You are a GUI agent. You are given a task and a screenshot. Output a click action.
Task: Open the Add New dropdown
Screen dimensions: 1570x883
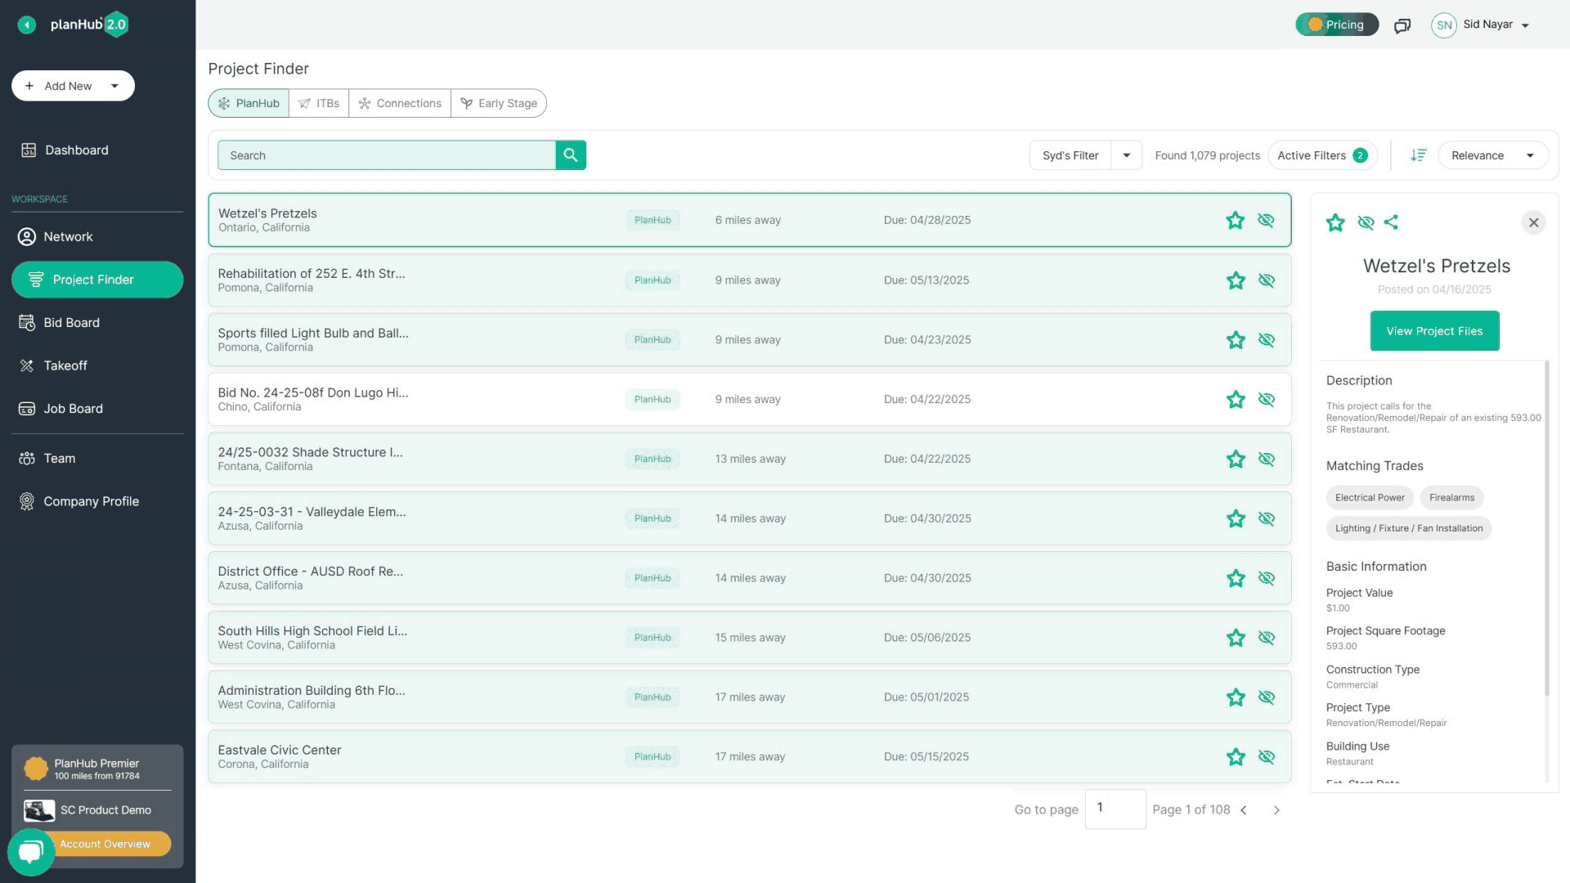pyautogui.click(x=73, y=86)
